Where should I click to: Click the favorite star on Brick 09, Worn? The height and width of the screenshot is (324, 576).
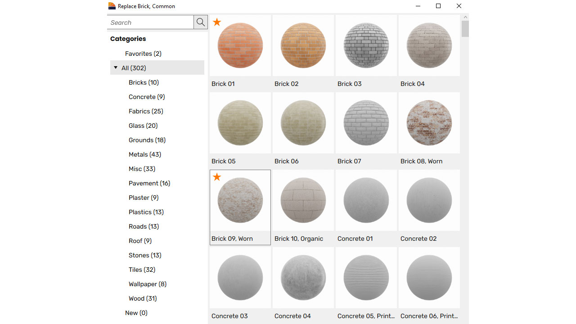(217, 177)
